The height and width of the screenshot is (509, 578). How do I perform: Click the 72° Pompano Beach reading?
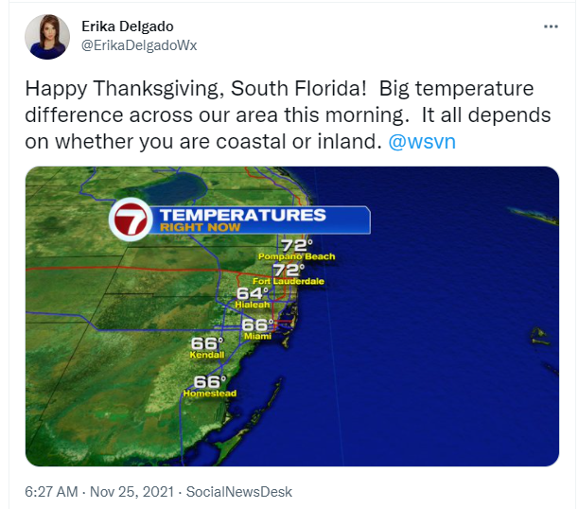(297, 251)
